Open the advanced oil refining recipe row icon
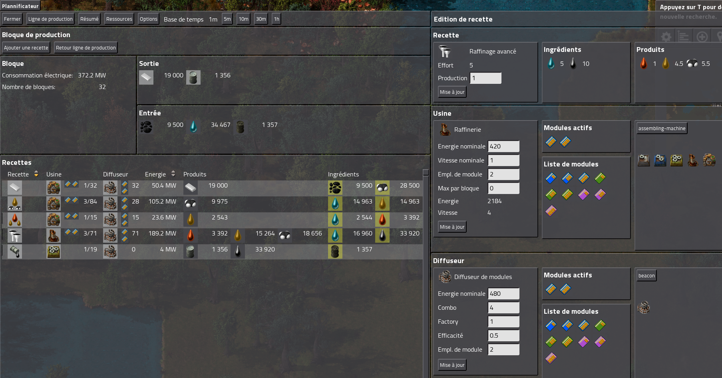The width and height of the screenshot is (722, 378). pos(15,236)
